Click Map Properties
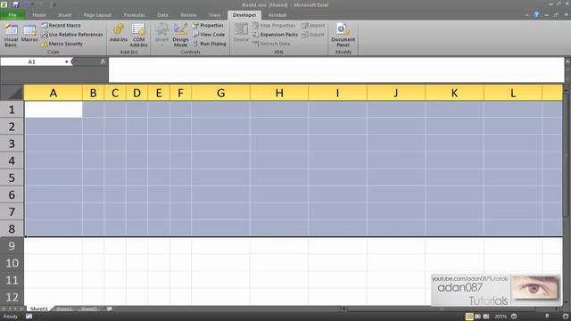Viewport: 571px width, 321px height. pos(274,26)
